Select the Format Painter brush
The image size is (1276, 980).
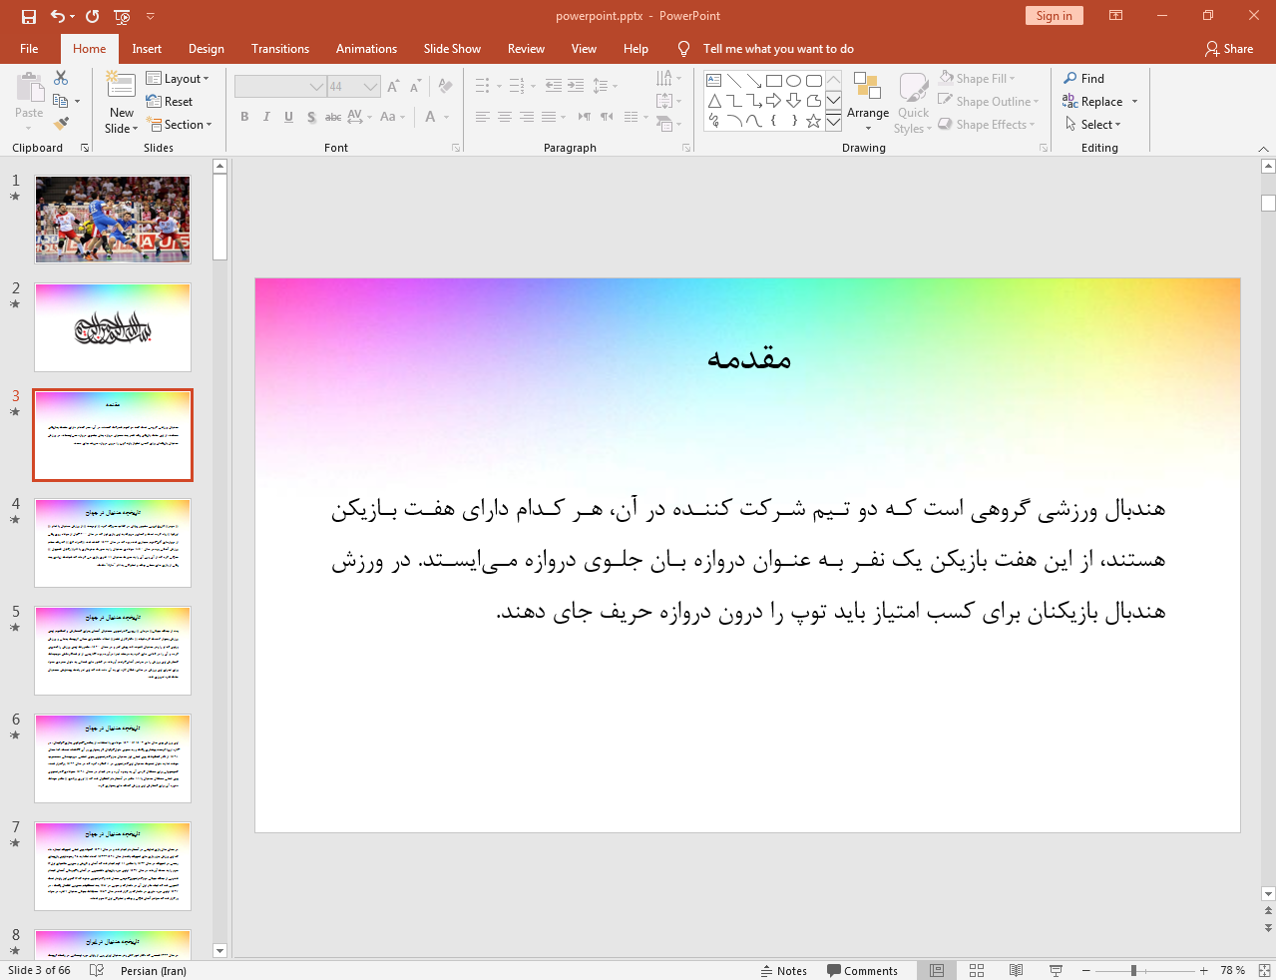click(x=61, y=124)
